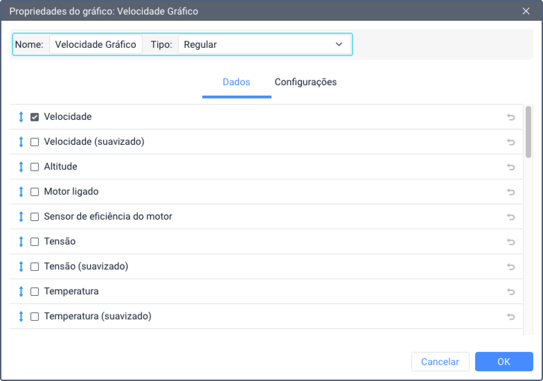The image size is (543, 381).
Task: Click the drag handle for Motor ligado row
Action: (x=21, y=192)
